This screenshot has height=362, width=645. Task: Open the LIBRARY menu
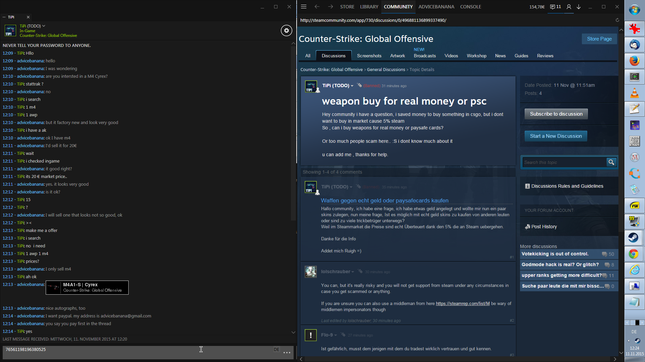tap(369, 7)
